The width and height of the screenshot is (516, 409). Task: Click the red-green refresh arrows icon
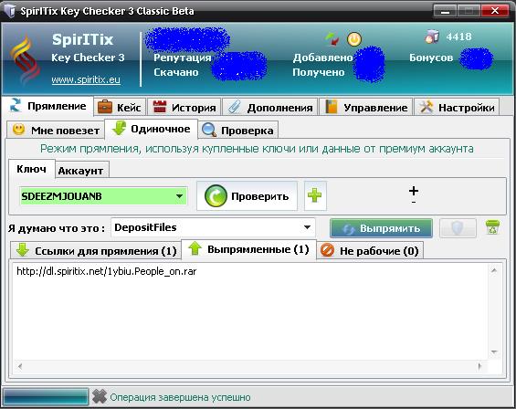point(332,39)
